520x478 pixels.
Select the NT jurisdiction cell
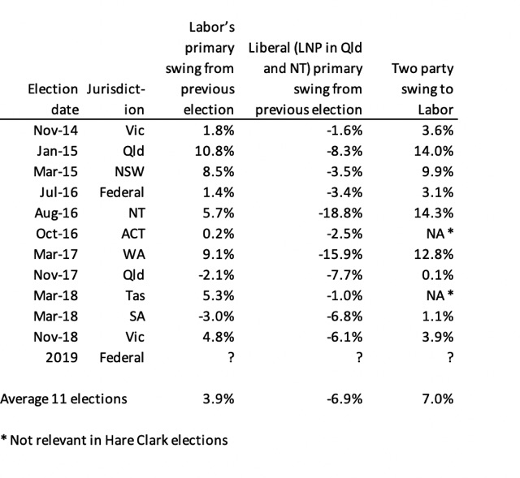click(x=134, y=213)
